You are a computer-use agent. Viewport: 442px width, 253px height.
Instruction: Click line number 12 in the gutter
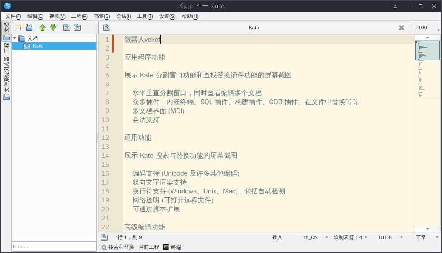[105, 138]
